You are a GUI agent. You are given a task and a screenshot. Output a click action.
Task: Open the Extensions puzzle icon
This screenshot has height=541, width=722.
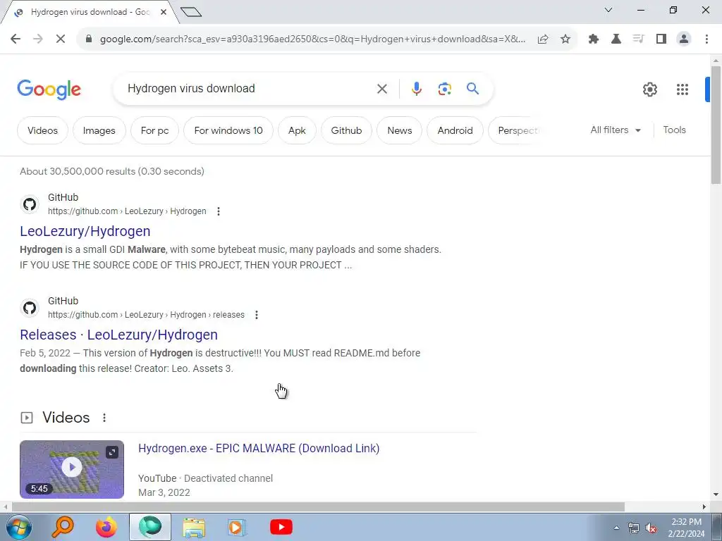click(x=594, y=39)
